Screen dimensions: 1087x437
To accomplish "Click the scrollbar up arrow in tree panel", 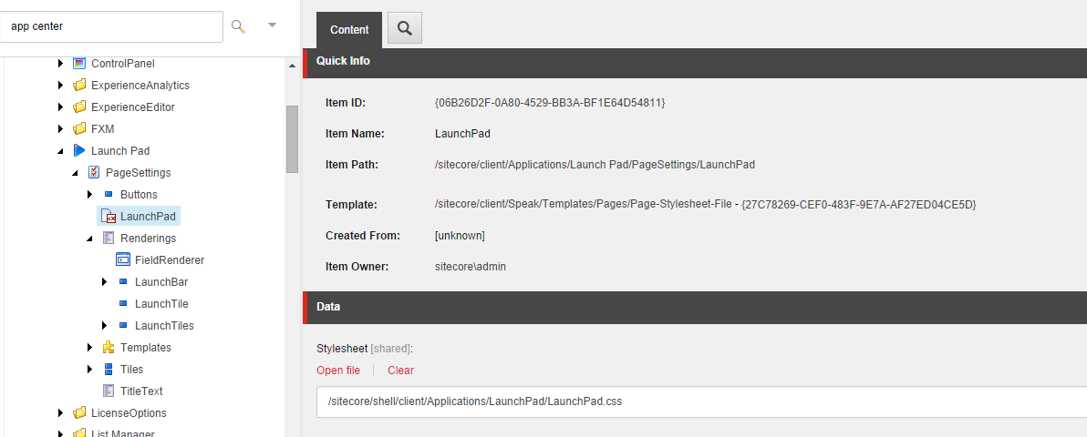I will (292, 66).
